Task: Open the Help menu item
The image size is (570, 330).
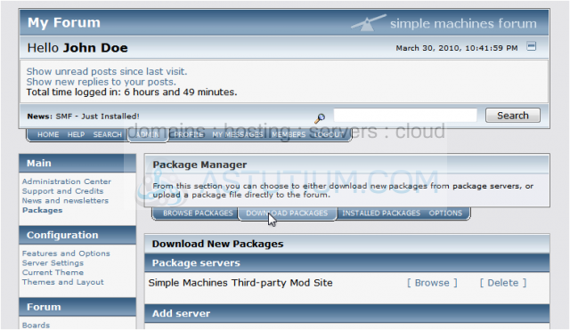Action: click(x=76, y=134)
